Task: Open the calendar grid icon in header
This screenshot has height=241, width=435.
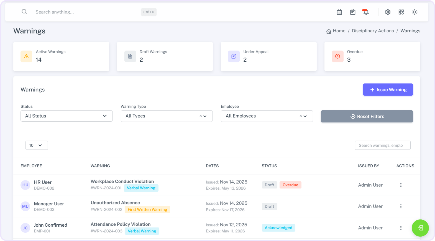Action: pos(339,12)
